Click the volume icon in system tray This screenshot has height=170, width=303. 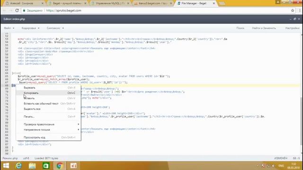[x=273, y=166]
